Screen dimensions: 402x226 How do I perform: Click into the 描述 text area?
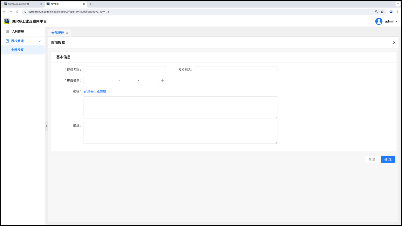[180, 133]
